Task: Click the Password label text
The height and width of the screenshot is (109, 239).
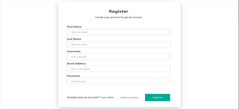Action: (73, 76)
